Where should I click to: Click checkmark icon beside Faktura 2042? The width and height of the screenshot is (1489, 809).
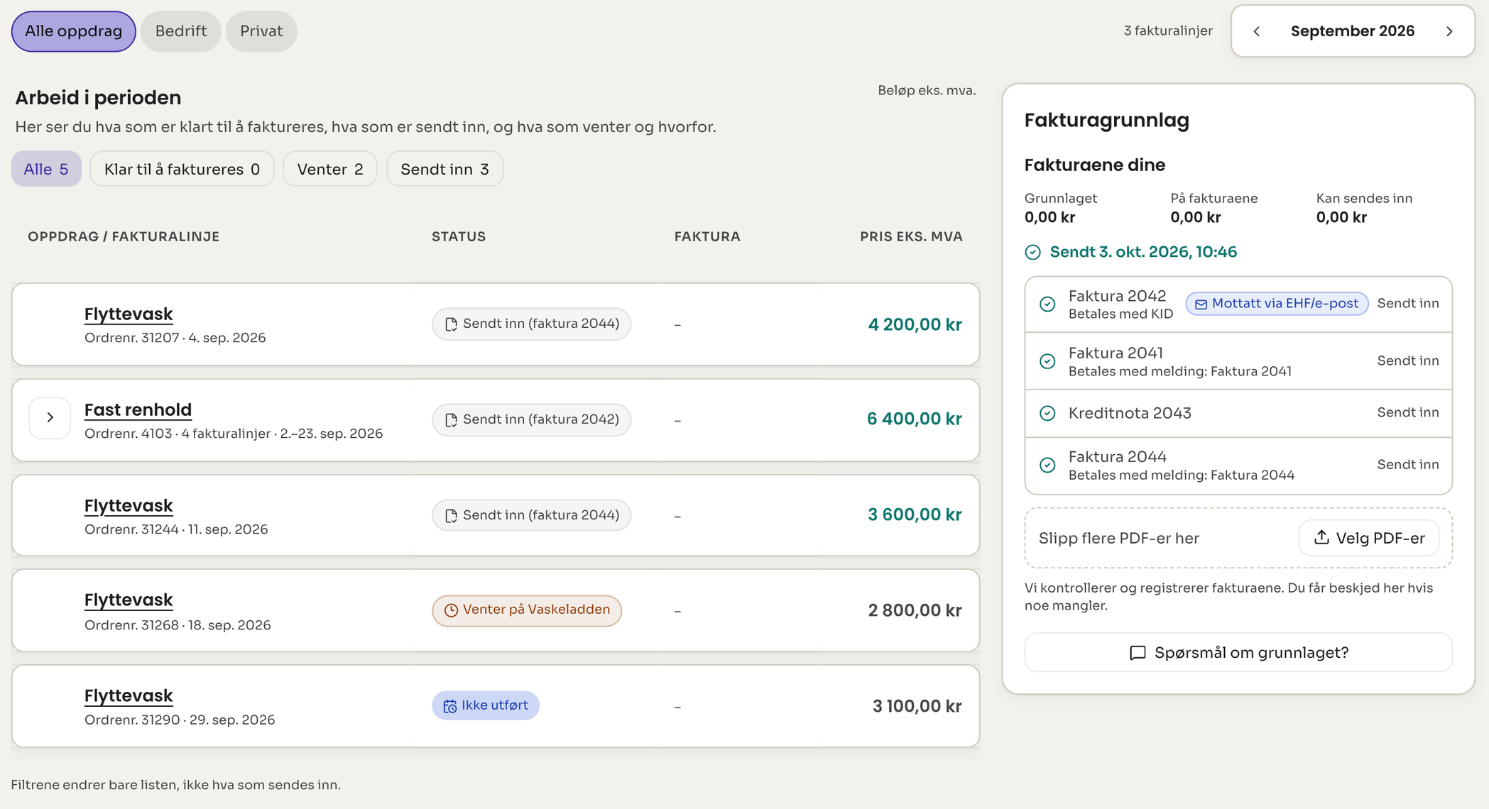1047,304
